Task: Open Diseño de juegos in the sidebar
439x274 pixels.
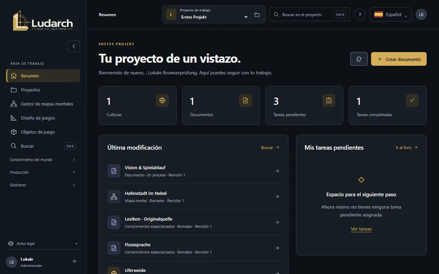Action: pyautogui.click(x=43, y=118)
